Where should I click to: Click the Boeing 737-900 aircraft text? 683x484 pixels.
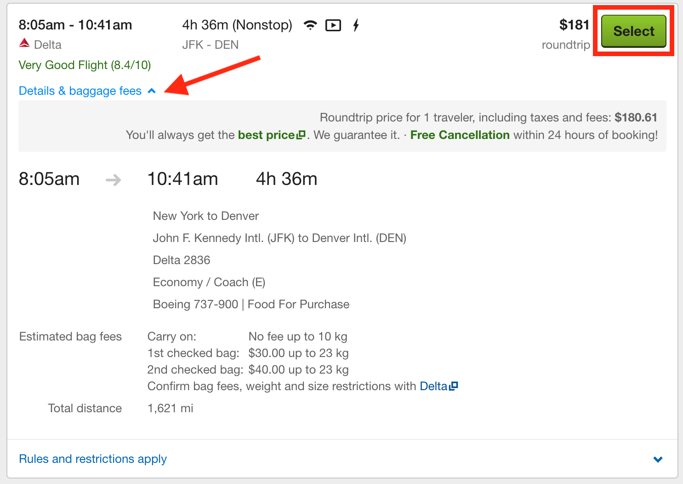coord(196,305)
